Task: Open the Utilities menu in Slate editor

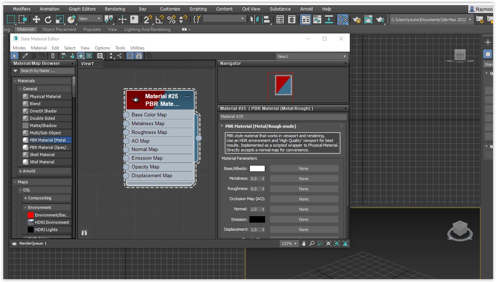Action: pyautogui.click(x=137, y=48)
